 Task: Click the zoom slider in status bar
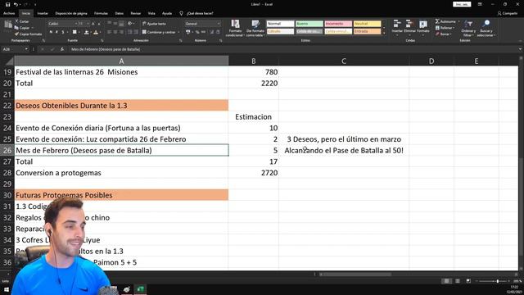pos(497,281)
